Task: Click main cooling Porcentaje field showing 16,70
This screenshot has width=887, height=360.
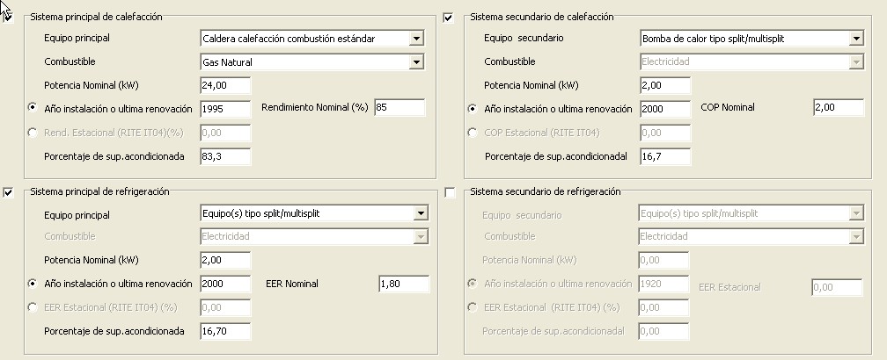Action: [x=225, y=331]
